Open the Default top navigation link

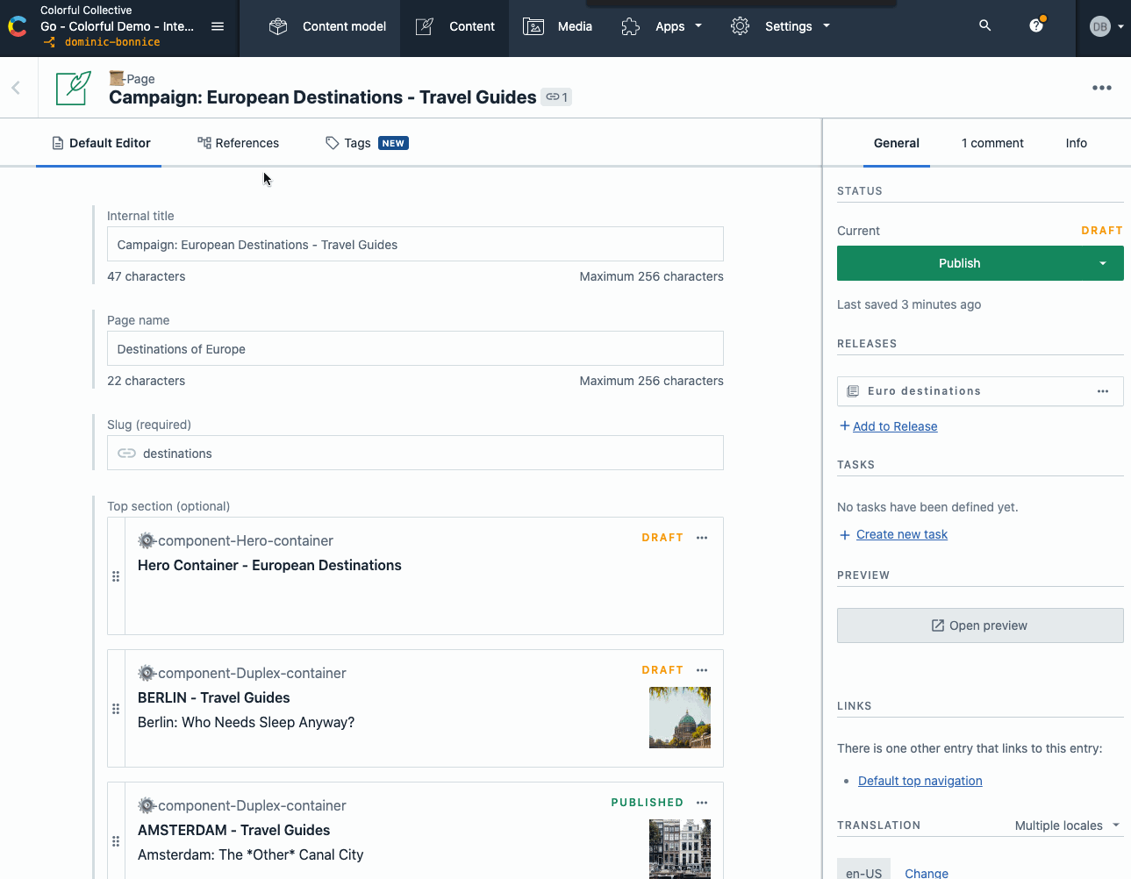(x=920, y=781)
